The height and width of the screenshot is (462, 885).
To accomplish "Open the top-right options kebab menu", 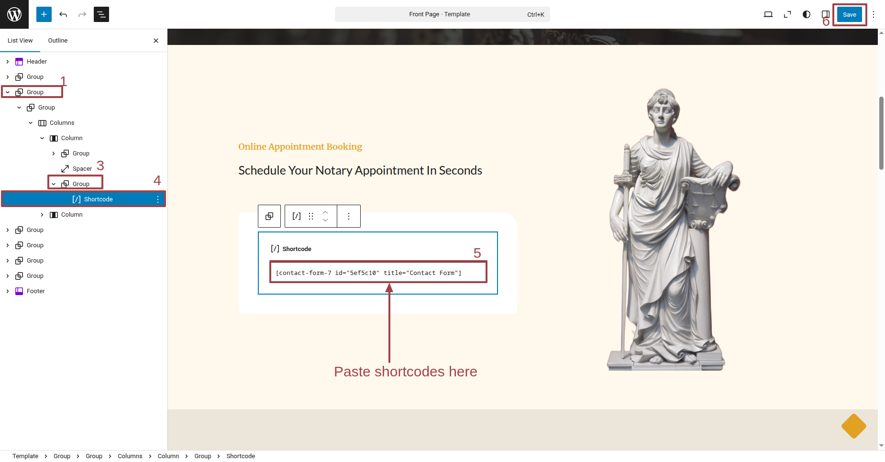I will click(874, 14).
